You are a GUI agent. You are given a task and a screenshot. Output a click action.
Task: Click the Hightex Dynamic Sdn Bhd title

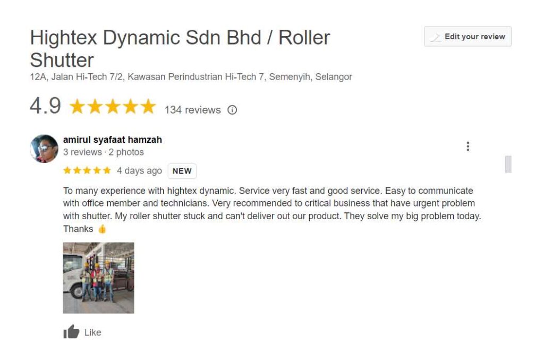[180, 48]
